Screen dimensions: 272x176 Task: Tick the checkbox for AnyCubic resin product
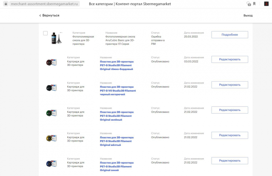click(x=45, y=33)
